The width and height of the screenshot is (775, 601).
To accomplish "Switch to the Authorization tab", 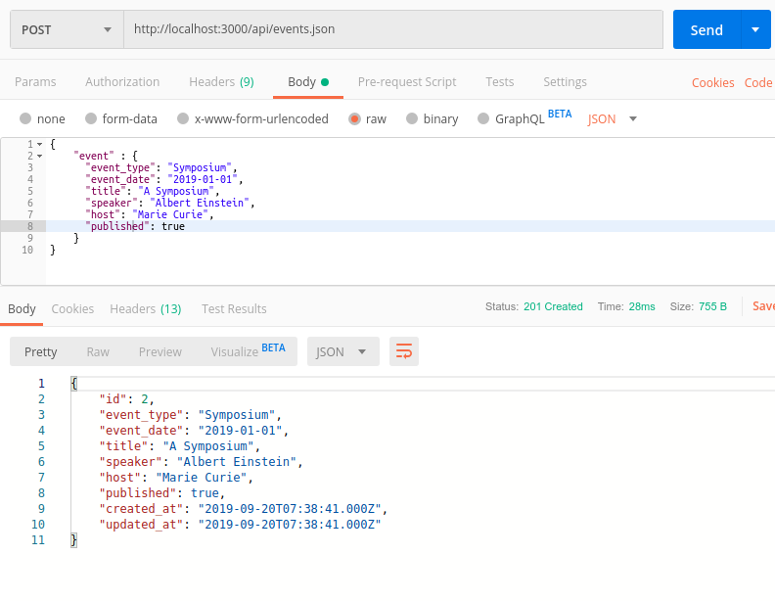I will [x=122, y=82].
